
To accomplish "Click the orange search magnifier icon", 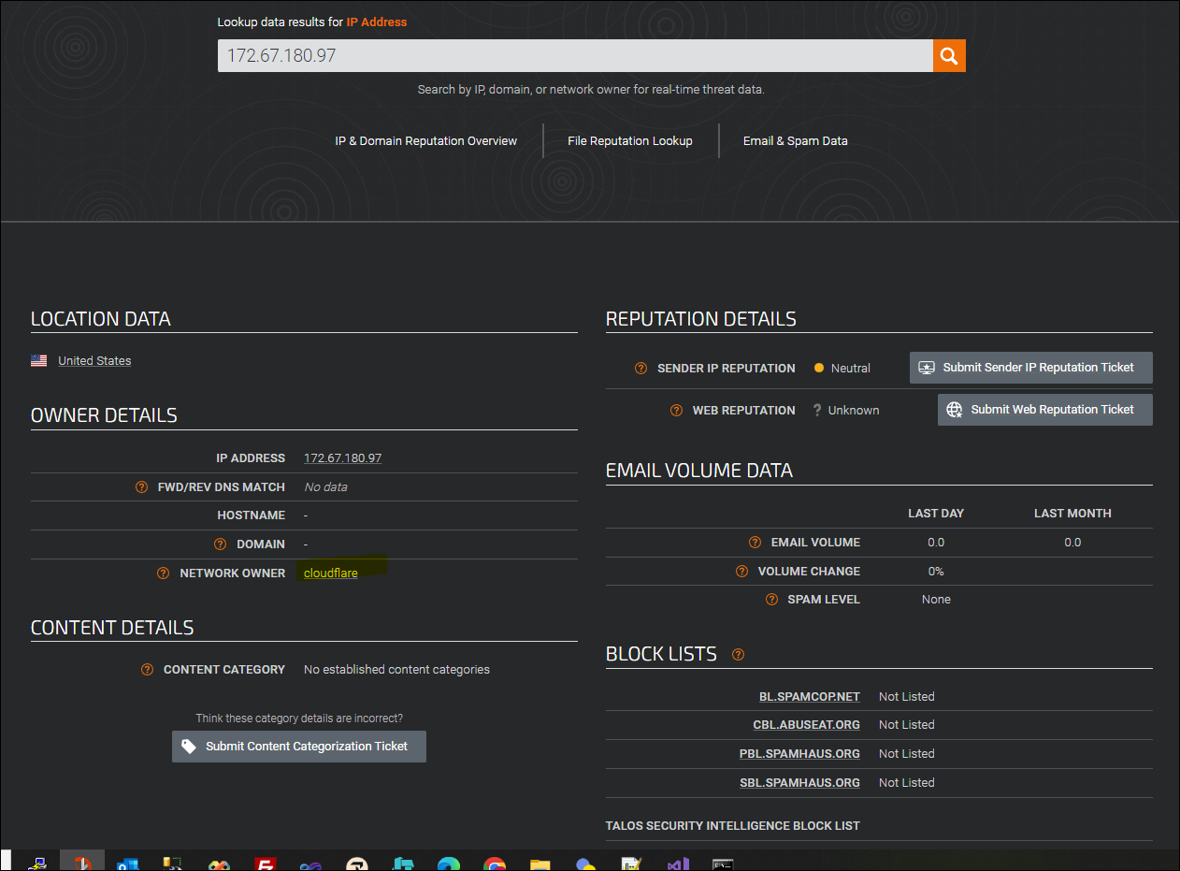I will tap(949, 56).
